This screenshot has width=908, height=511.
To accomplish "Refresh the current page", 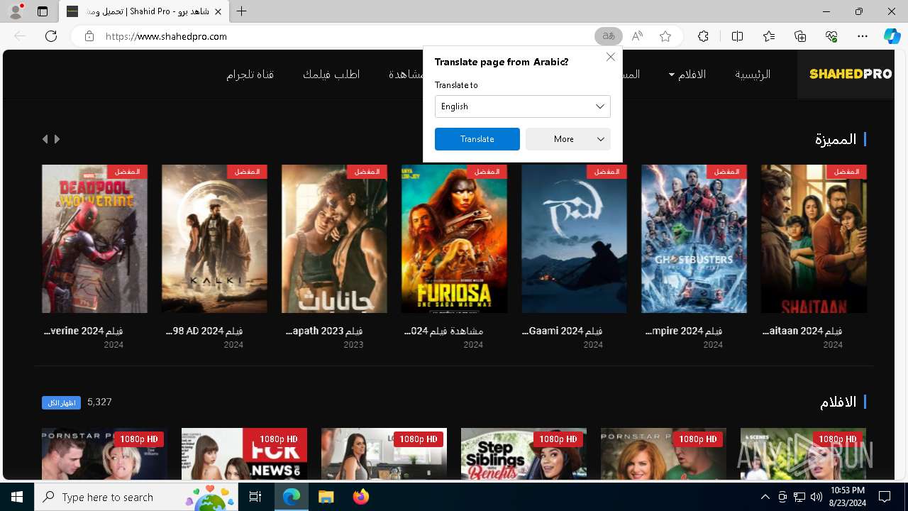I will point(51,36).
